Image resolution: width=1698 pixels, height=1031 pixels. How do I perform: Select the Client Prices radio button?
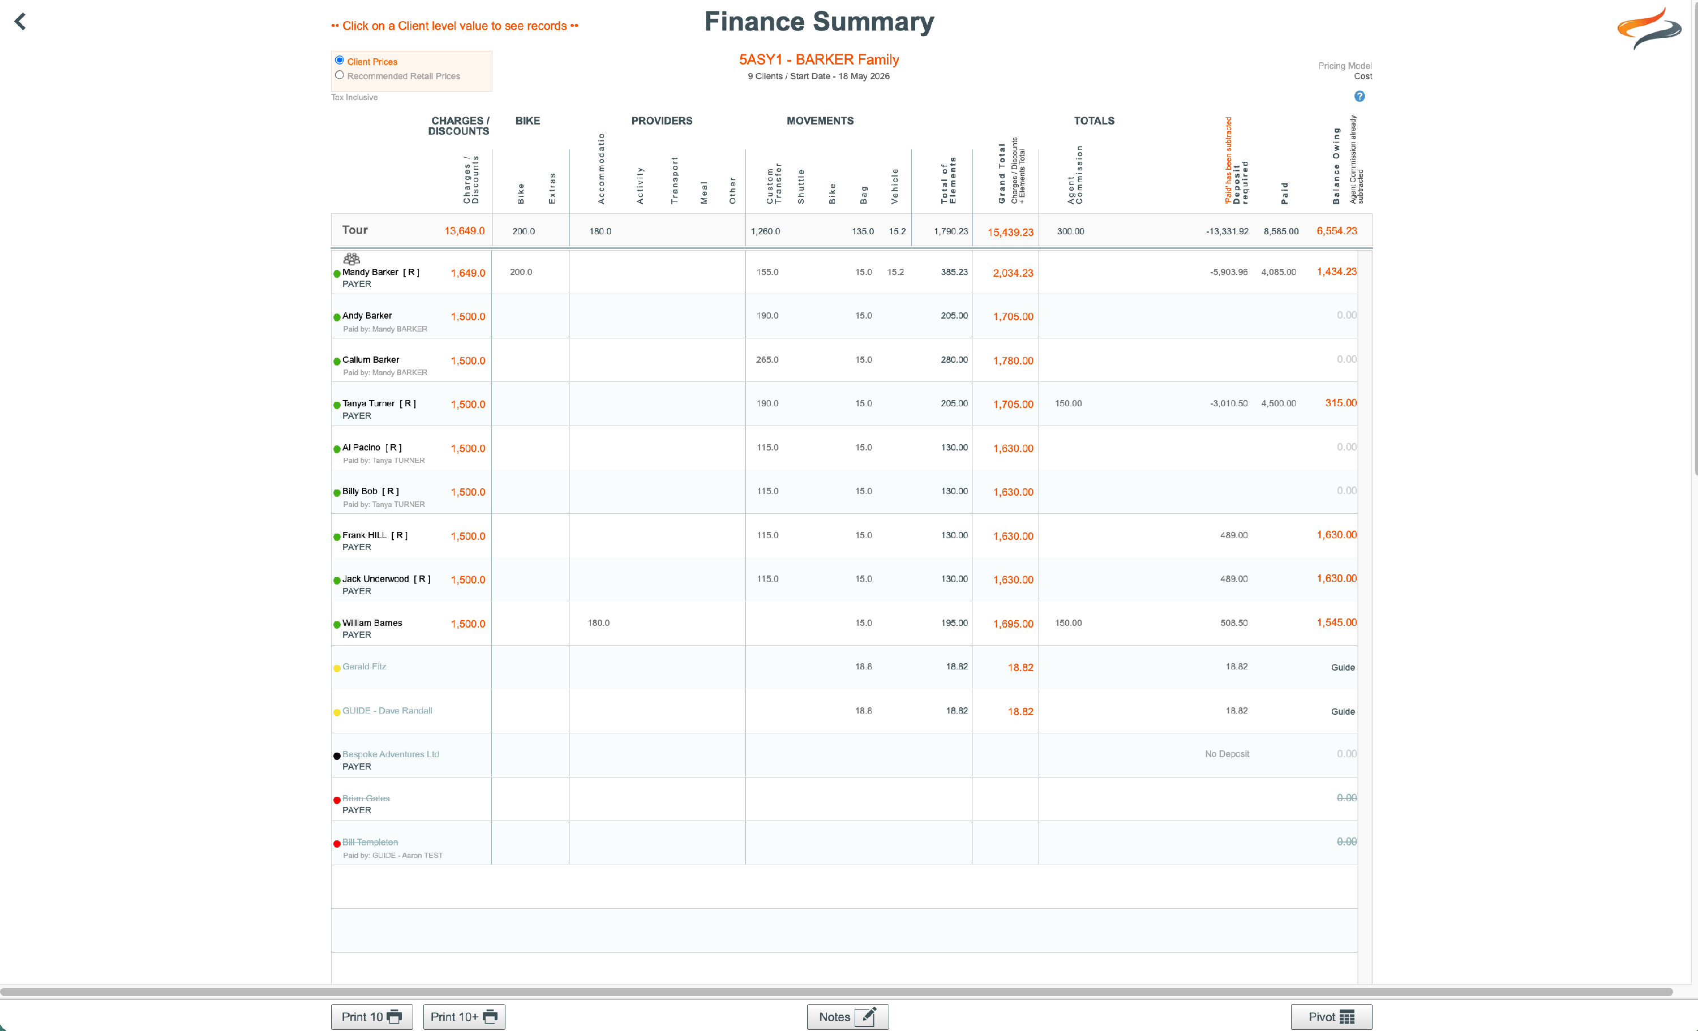[x=339, y=61]
